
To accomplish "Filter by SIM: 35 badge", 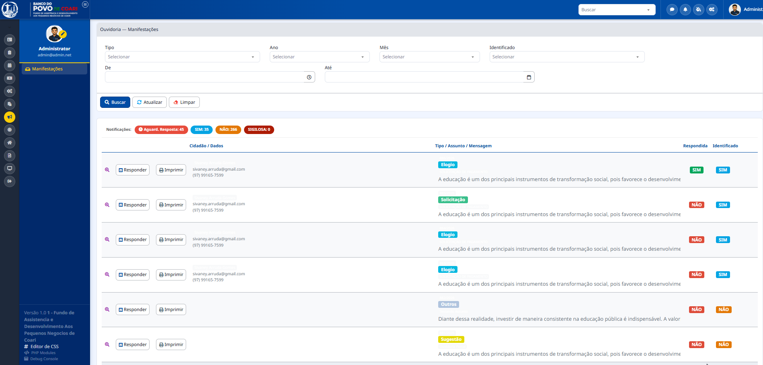I will (x=201, y=130).
